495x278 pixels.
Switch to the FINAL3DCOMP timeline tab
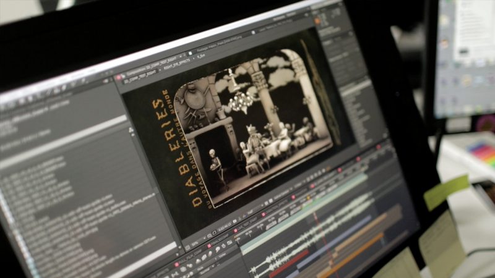point(220,239)
